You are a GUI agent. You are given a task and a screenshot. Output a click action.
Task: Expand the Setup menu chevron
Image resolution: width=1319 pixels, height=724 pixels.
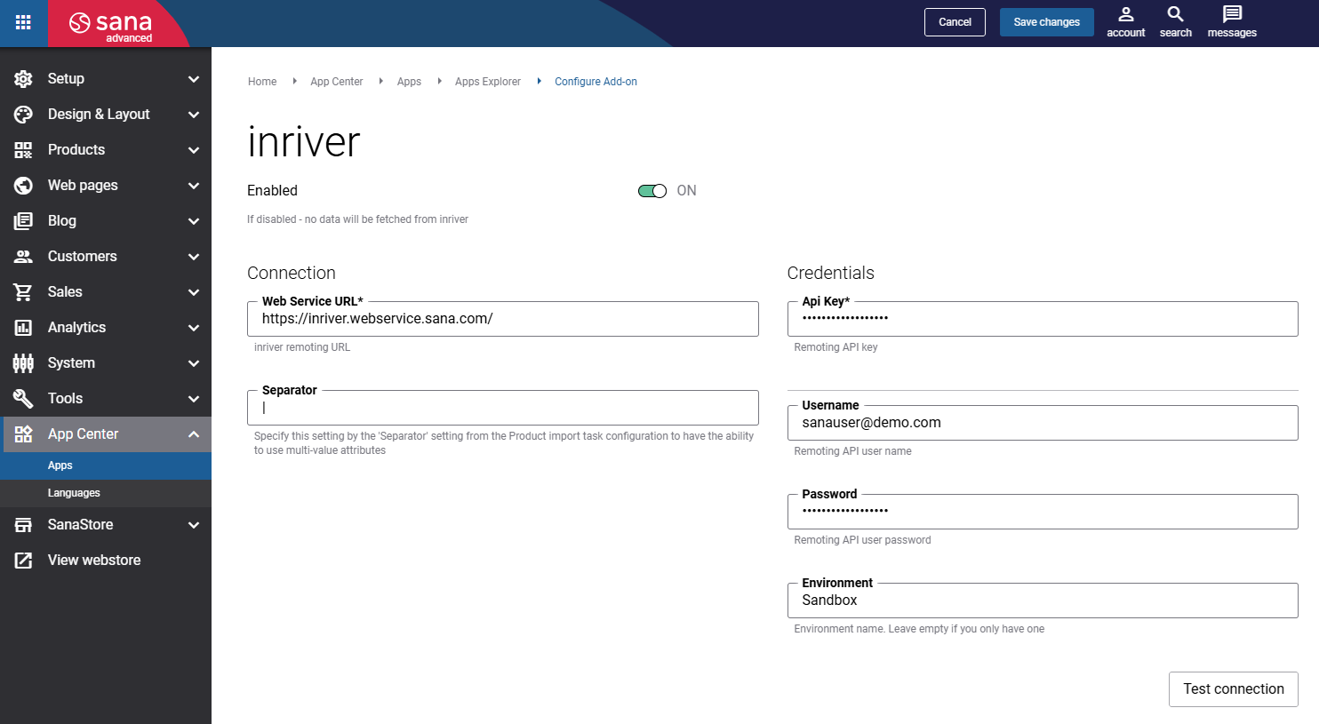(194, 79)
